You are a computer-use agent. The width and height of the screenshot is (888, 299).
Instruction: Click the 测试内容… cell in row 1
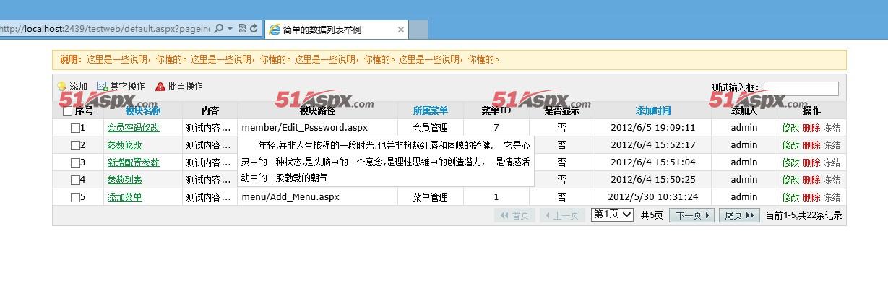tap(209, 128)
